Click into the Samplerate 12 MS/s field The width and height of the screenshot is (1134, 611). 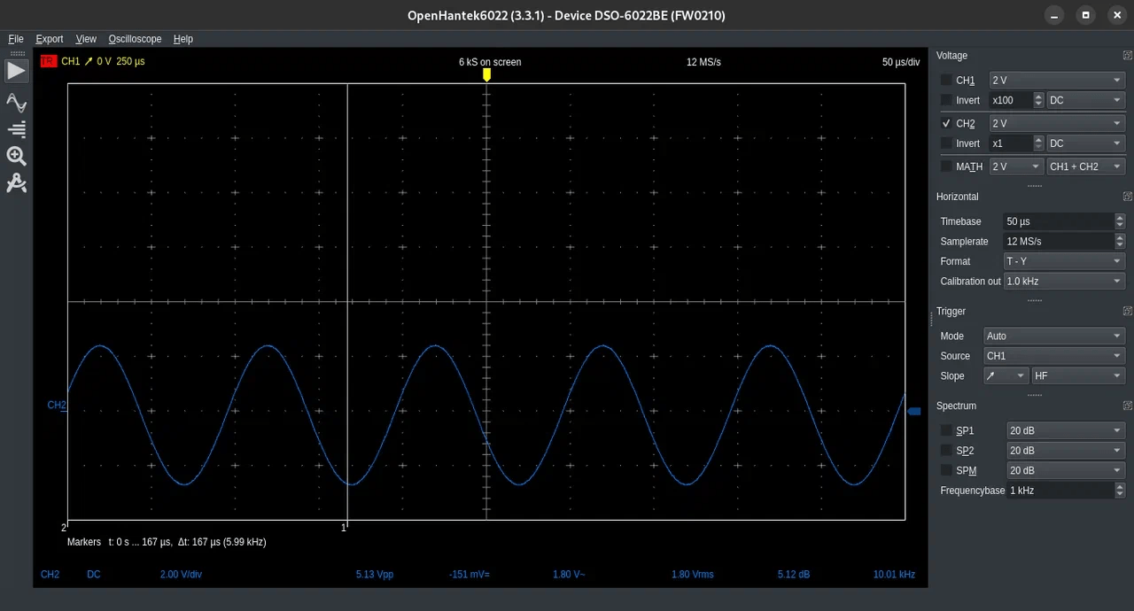(x=1058, y=241)
